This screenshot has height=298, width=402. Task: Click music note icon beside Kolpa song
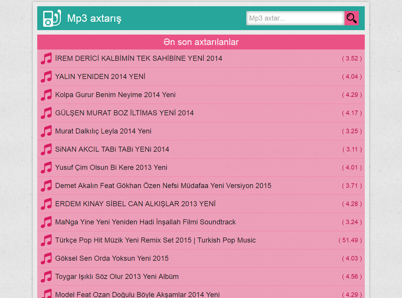(x=46, y=95)
